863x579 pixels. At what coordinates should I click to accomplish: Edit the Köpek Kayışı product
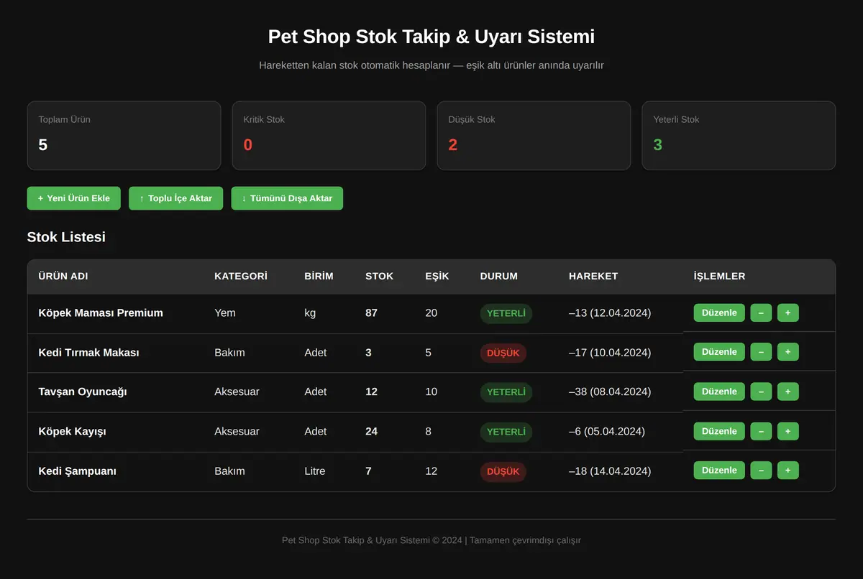(719, 431)
